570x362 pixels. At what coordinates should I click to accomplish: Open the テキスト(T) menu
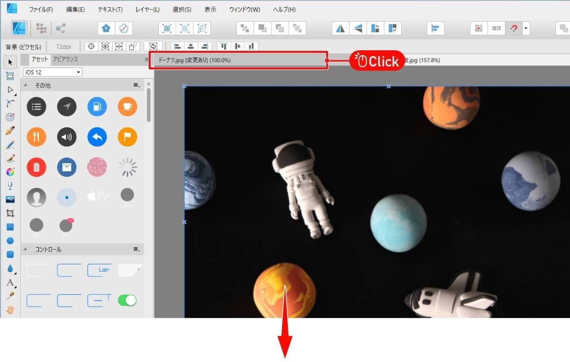pos(110,9)
